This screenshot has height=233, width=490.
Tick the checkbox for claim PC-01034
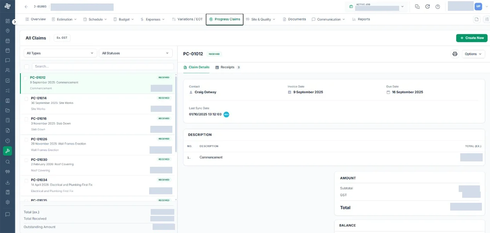[x=27, y=180]
